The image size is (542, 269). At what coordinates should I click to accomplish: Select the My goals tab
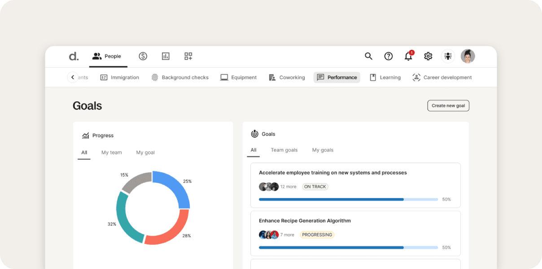pos(323,150)
